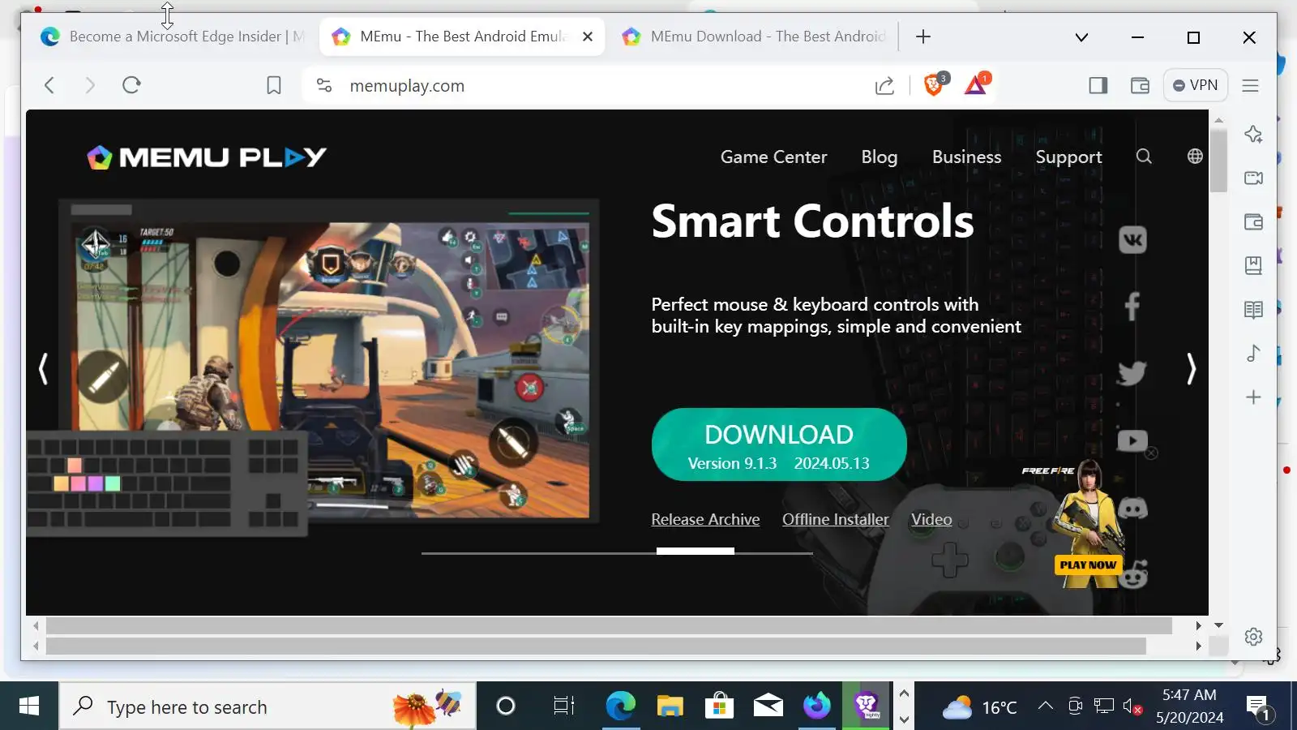Open the Offline Installer link
This screenshot has height=730, width=1297.
point(835,519)
